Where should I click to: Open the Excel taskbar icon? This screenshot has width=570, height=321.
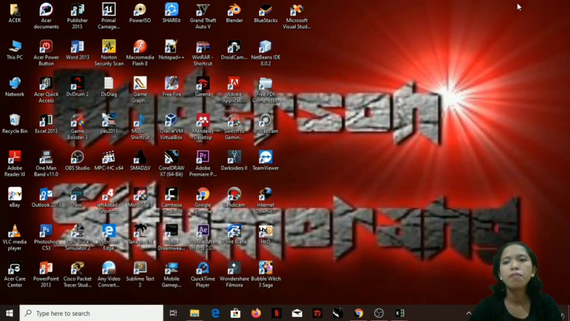(399, 313)
